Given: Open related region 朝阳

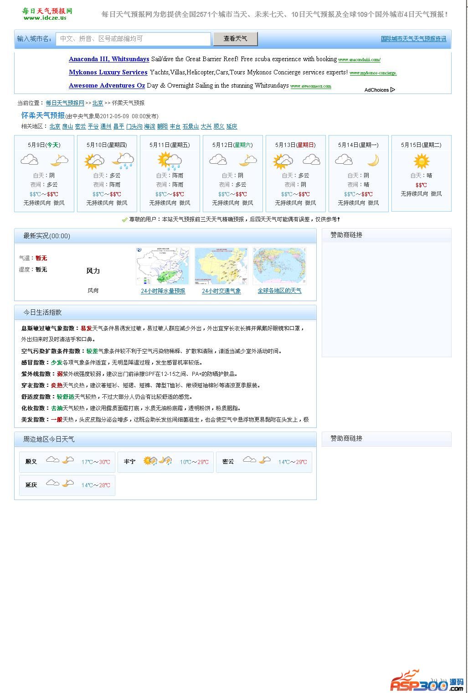Looking at the screenshot, I should [x=162, y=126].
